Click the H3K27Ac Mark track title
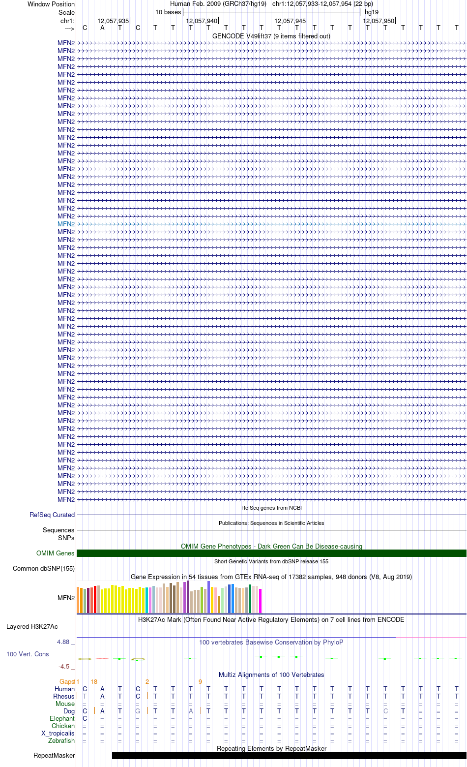 (271, 619)
